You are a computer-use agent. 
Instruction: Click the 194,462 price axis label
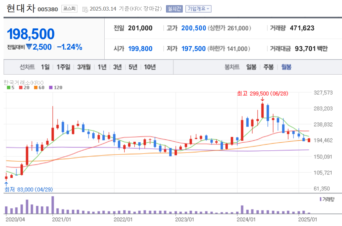[x=323, y=140]
